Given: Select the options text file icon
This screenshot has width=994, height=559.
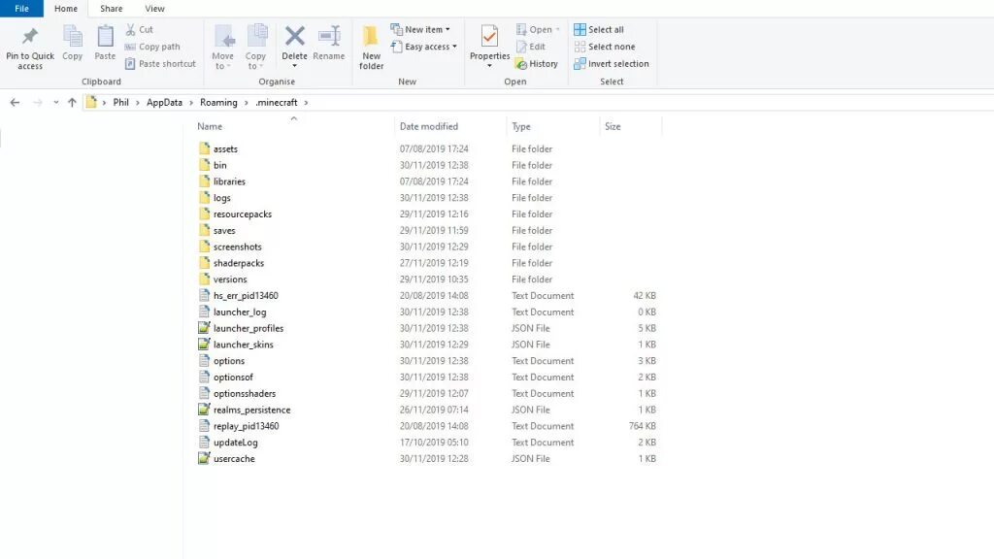Looking at the screenshot, I should tap(204, 361).
